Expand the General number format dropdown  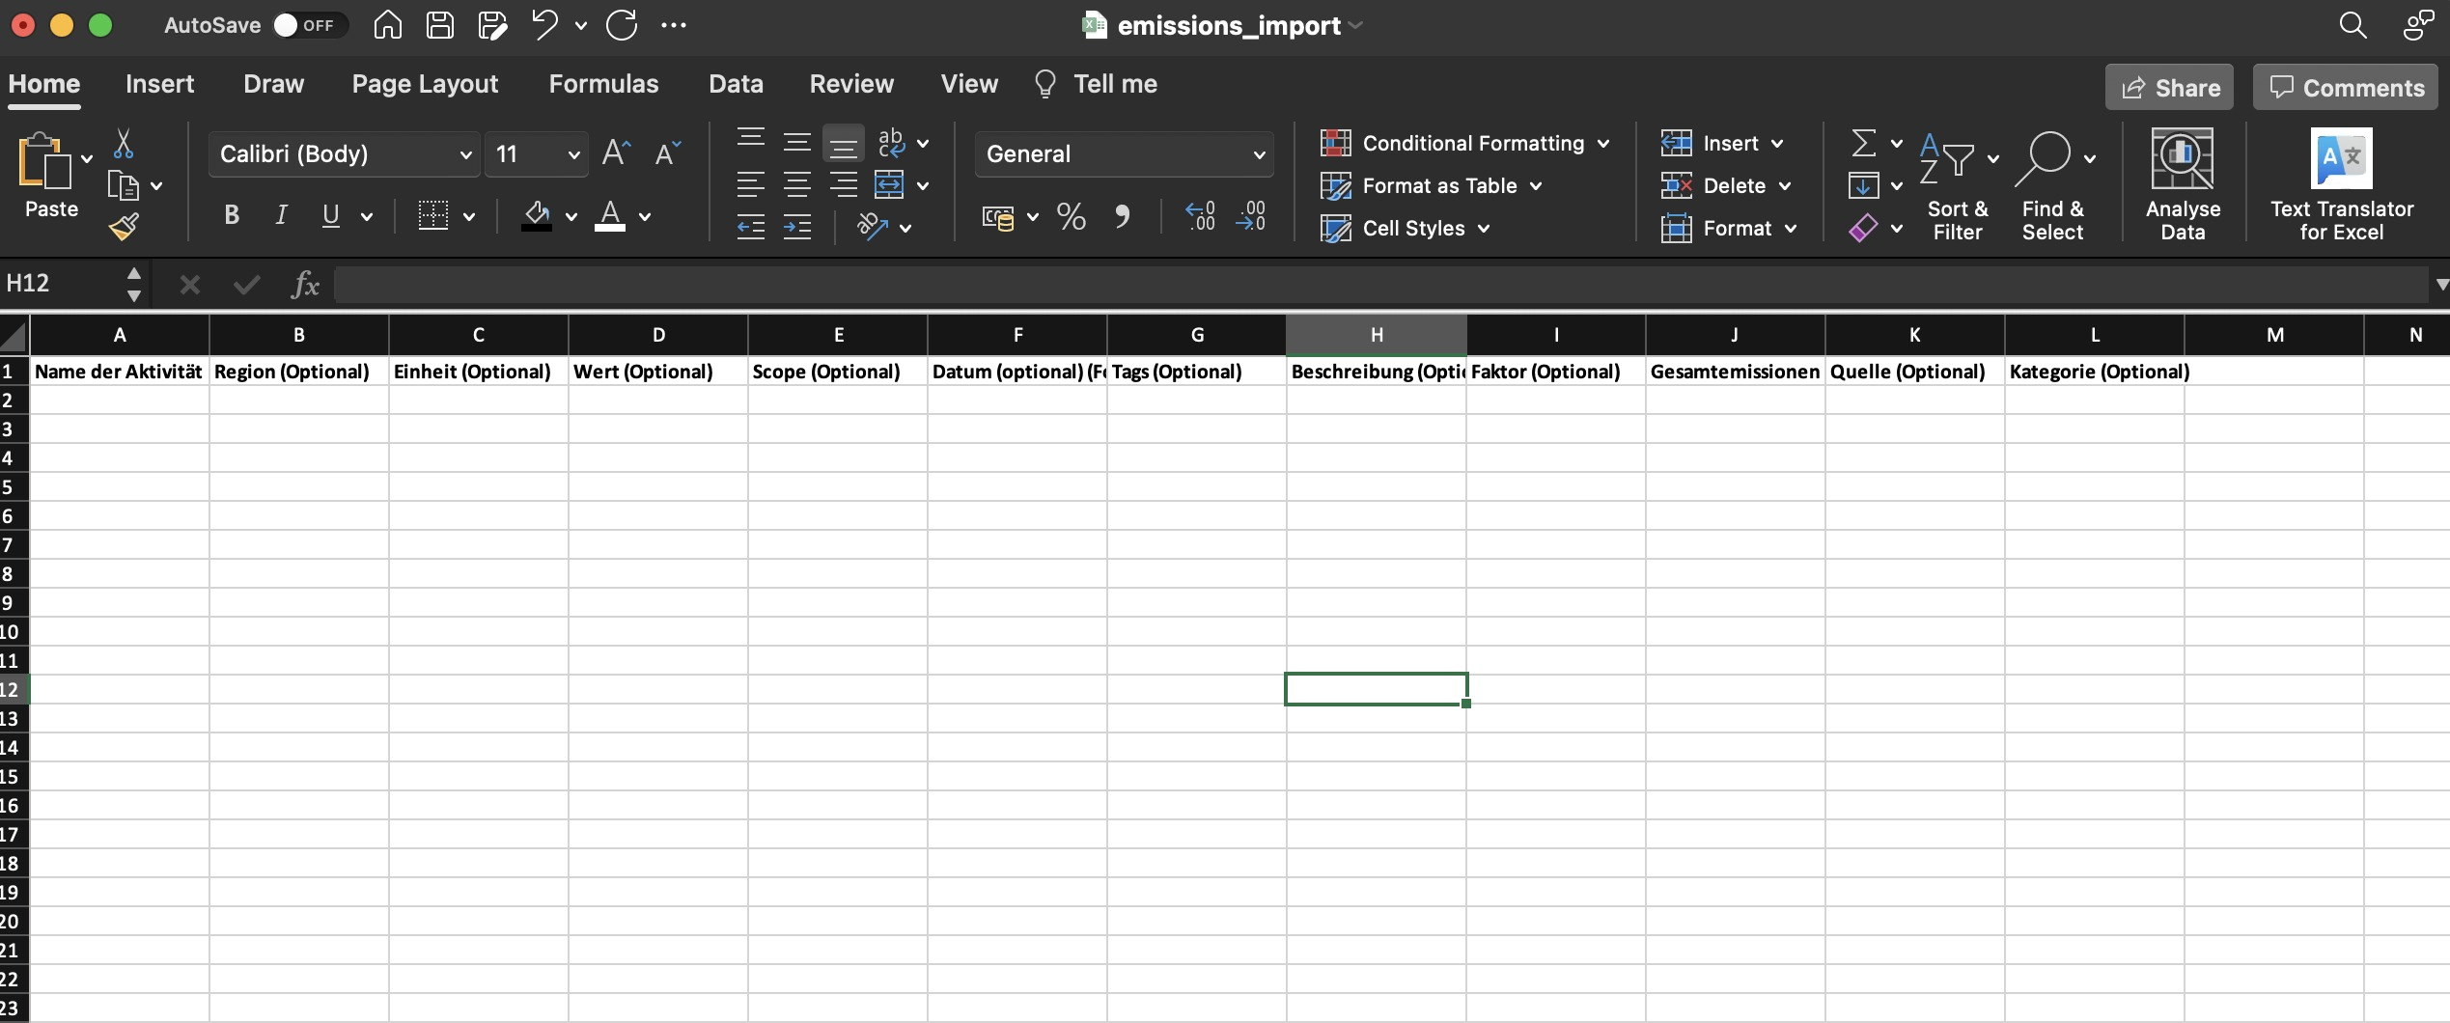coord(1124,154)
